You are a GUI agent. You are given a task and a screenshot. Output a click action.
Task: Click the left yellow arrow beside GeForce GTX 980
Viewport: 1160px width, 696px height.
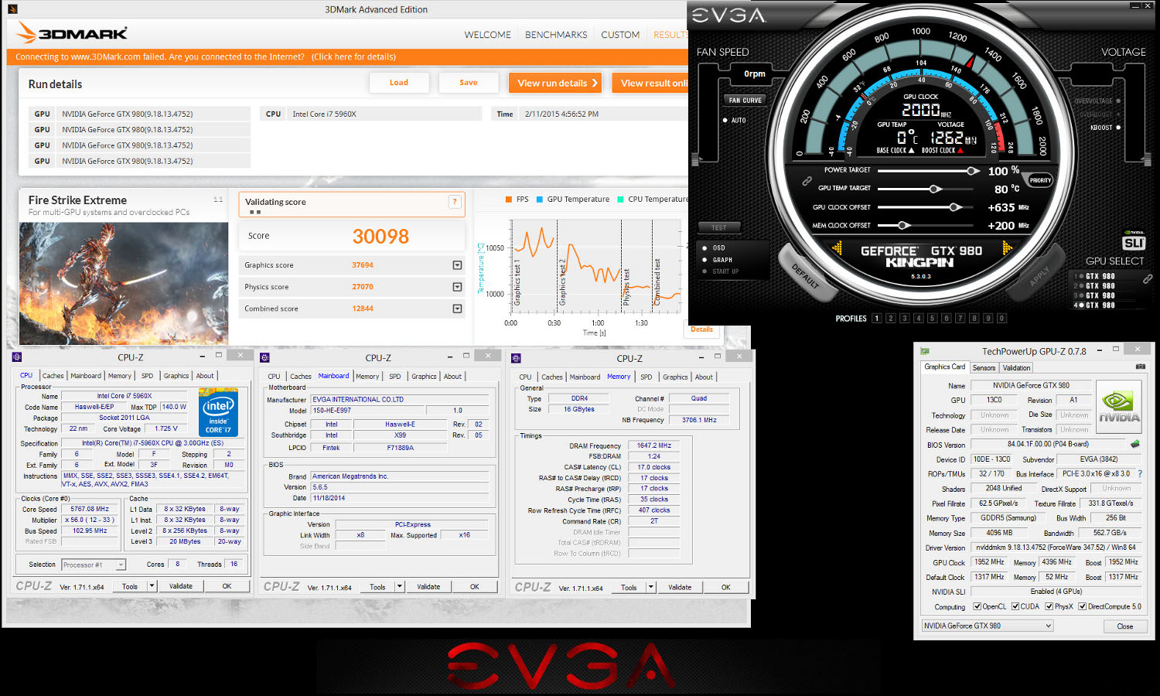837,248
